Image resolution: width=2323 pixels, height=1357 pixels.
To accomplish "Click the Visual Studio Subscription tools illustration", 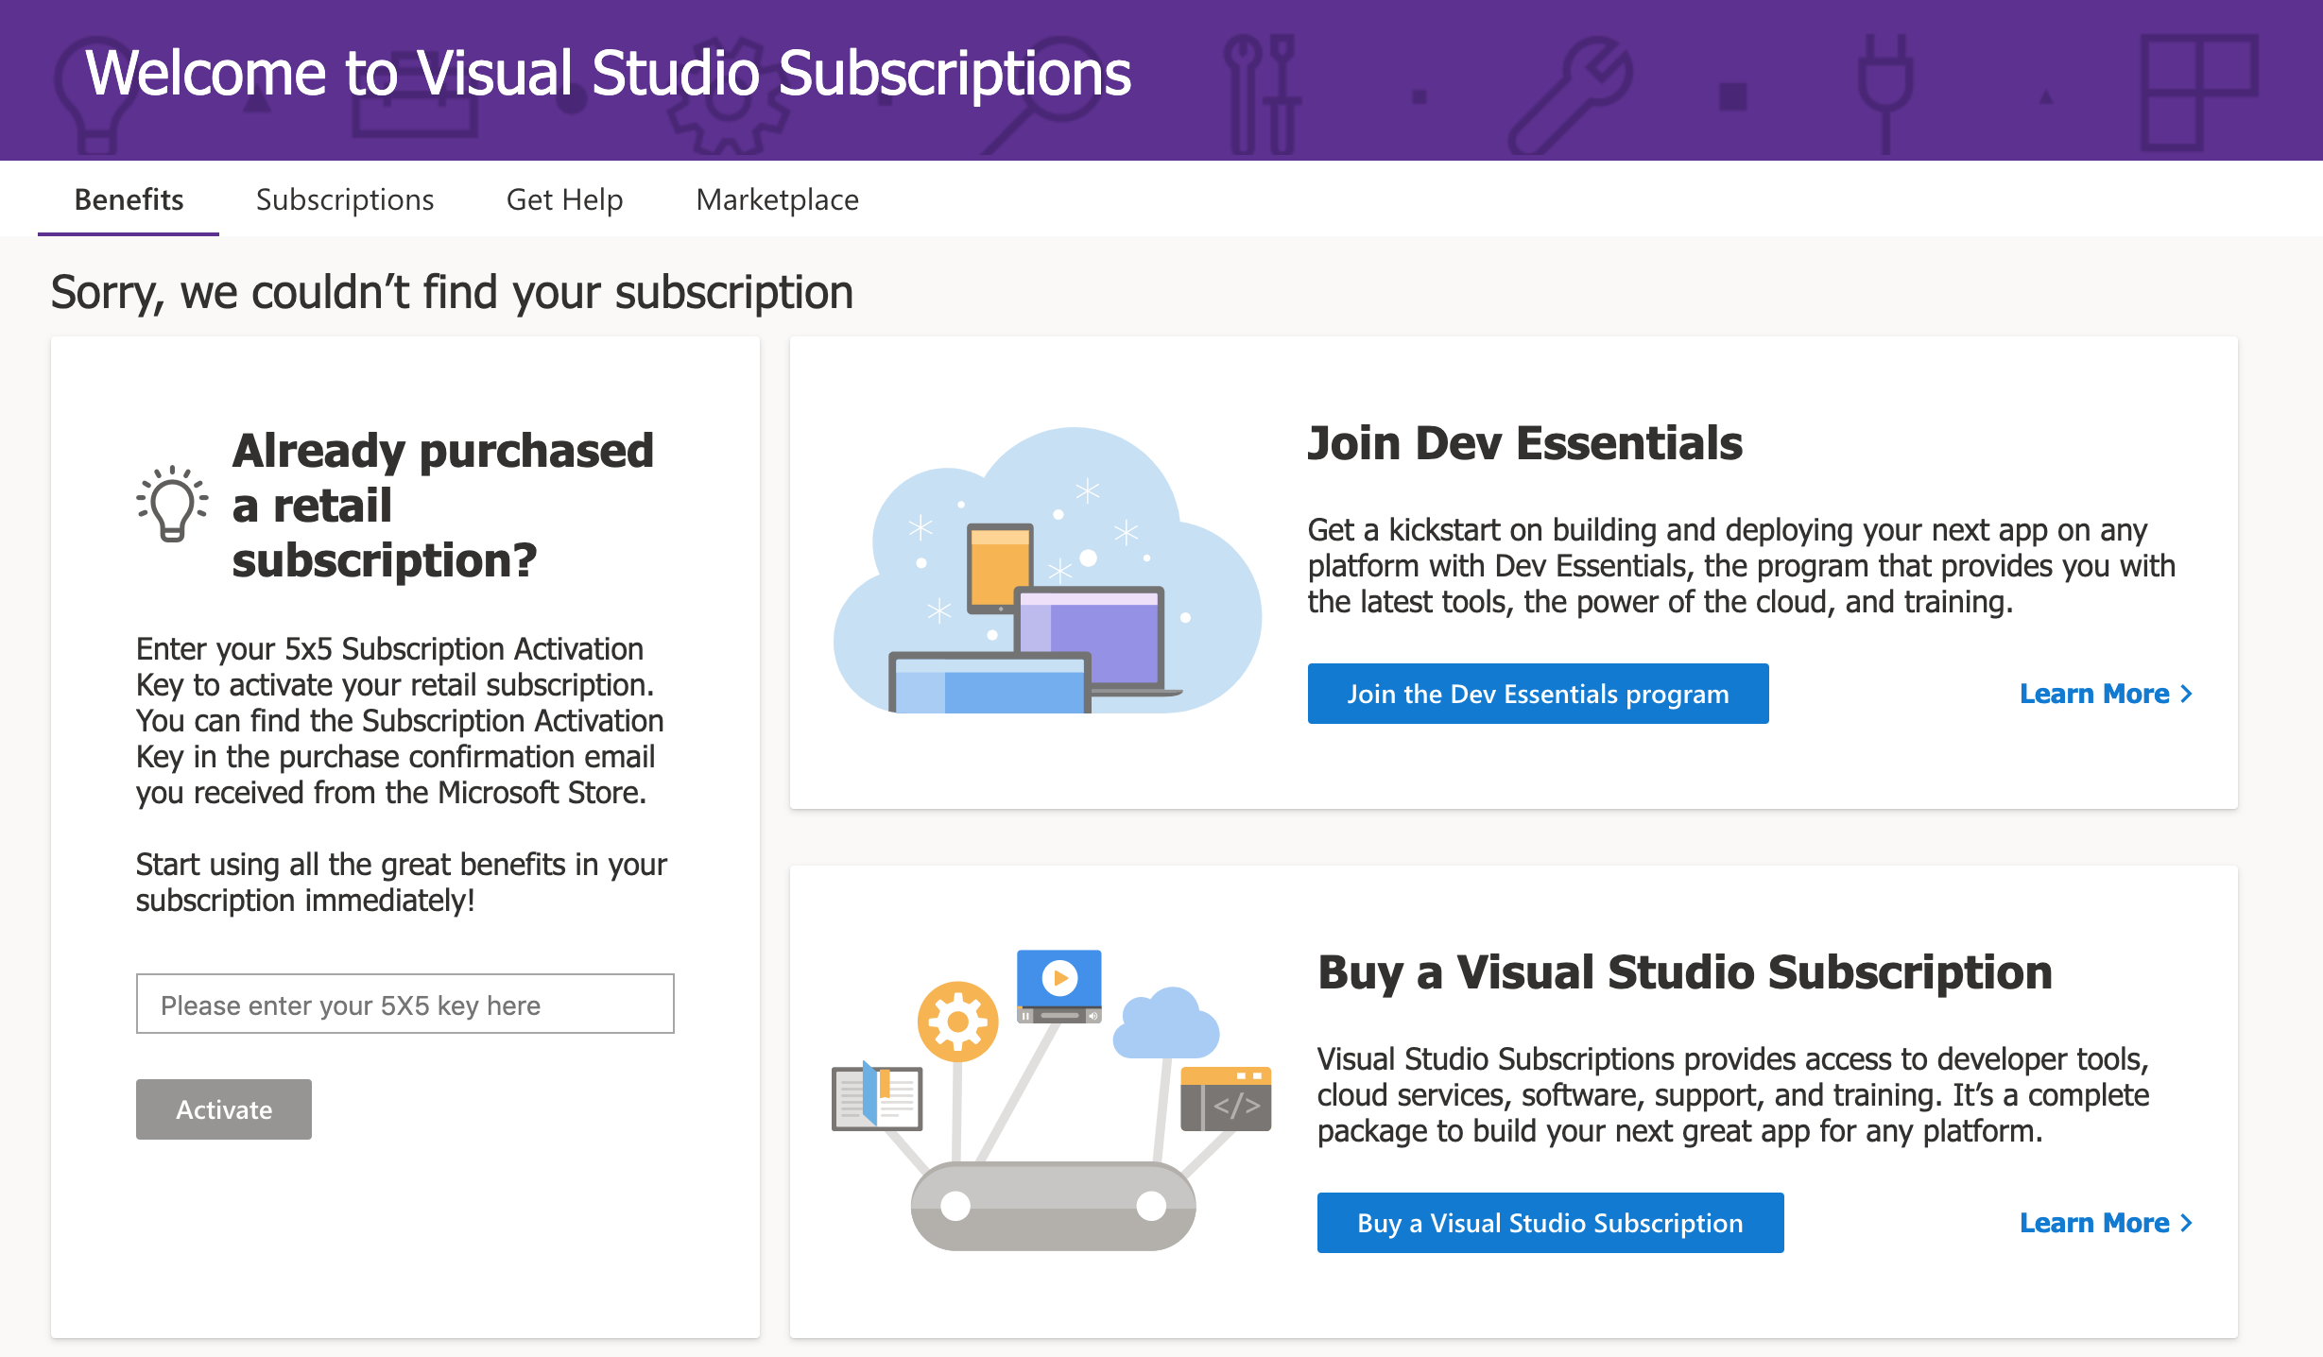I will [x=1052, y=1100].
